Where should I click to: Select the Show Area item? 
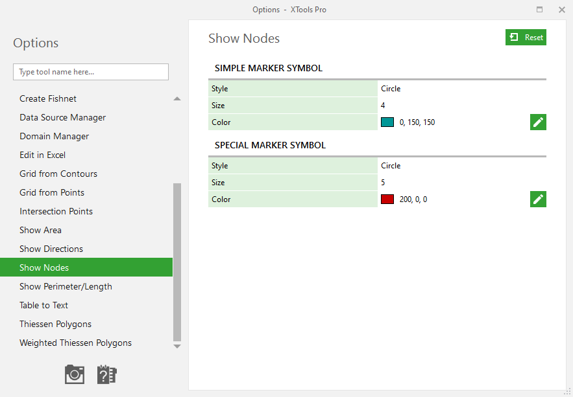point(86,230)
